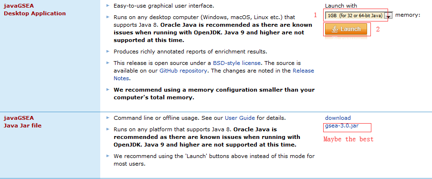Download the gsea-3.0.jar file
This screenshot has width=432, height=179.
point(342,126)
